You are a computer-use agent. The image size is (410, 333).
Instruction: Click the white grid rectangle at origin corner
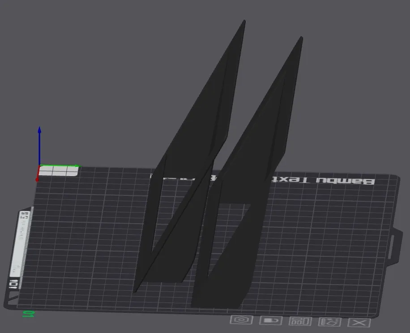(59, 171)
